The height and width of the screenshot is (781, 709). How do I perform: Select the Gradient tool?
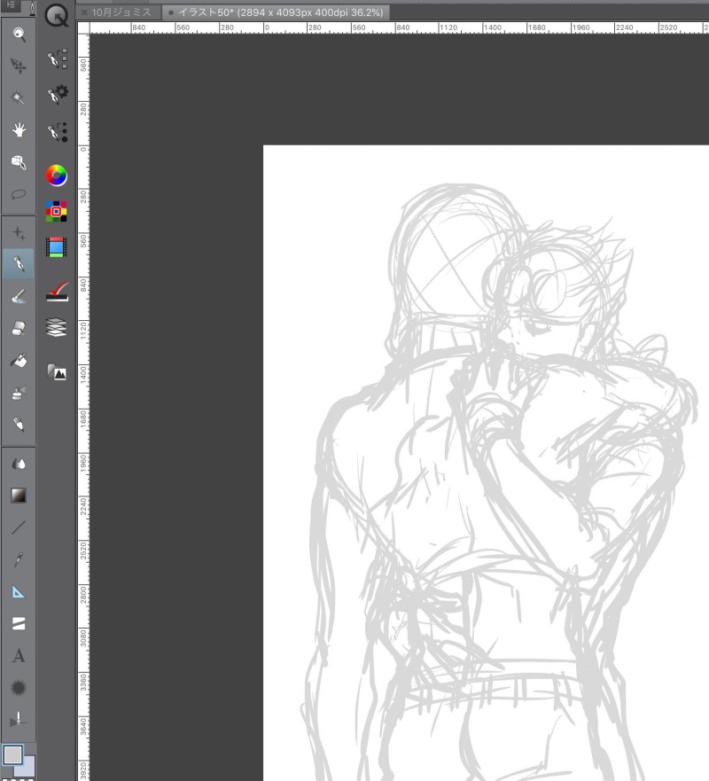coord(18,495)
